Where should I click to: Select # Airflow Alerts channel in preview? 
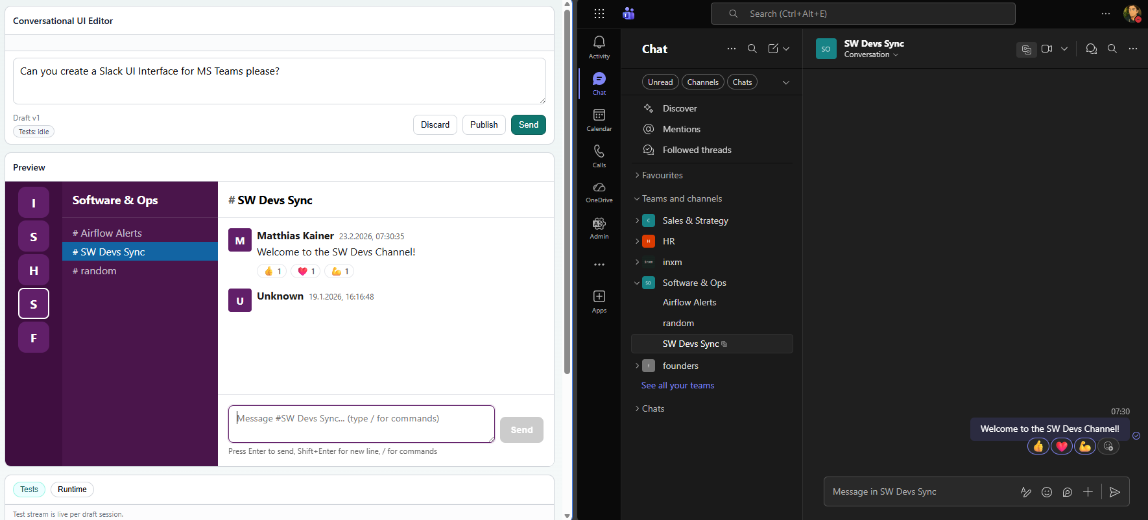coord(140,233)
